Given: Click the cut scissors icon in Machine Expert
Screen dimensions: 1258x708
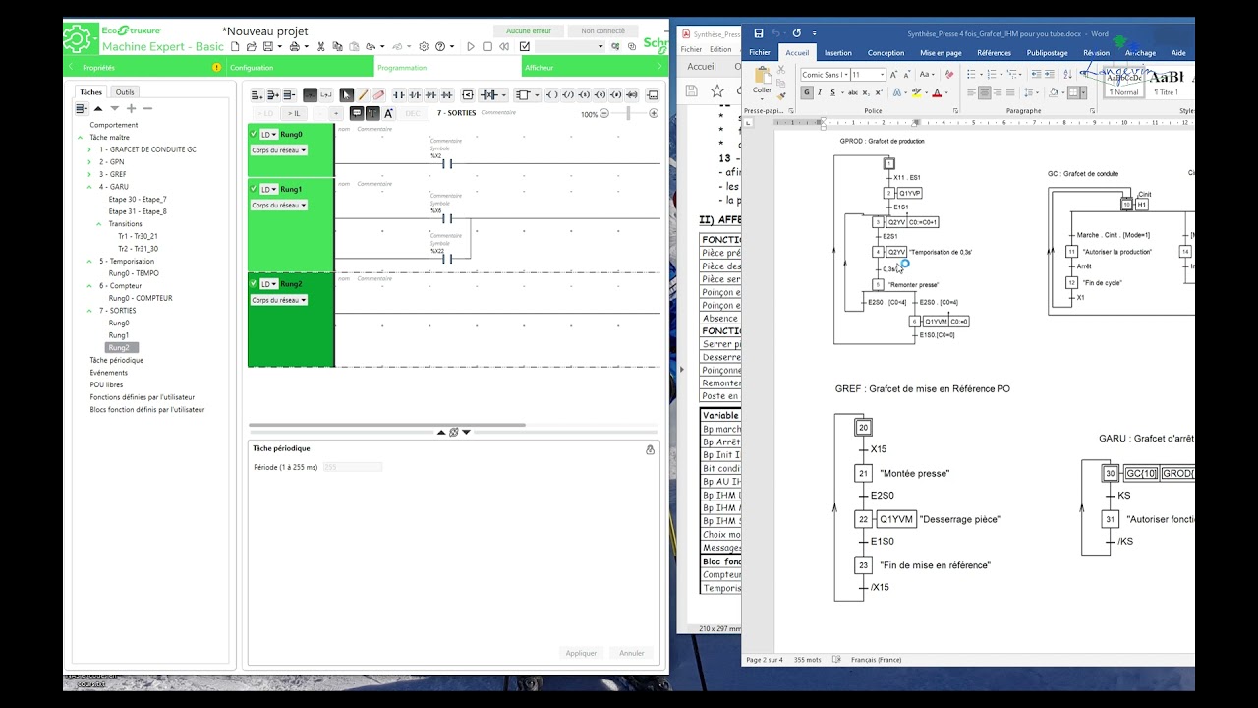Looking at the screenshot, I should (320, 46).
